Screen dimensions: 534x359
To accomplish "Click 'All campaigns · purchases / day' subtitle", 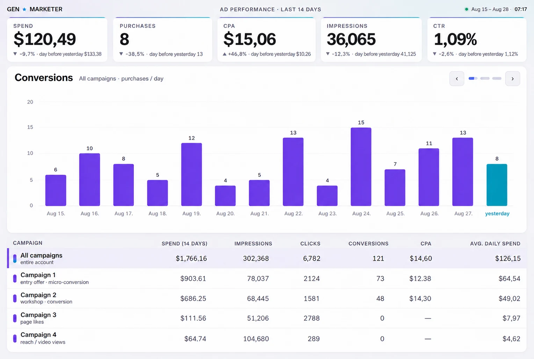I will (x=121, y=78).
